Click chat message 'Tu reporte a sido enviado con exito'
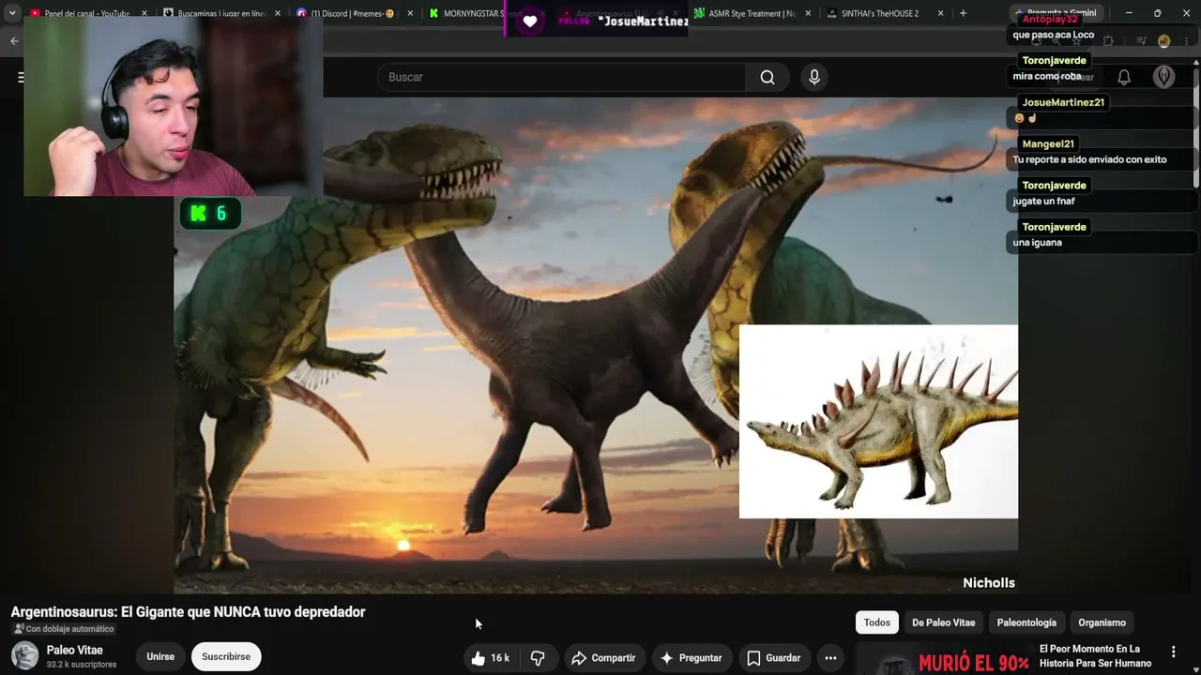Screen dimensions: 1201x675 1090,159
